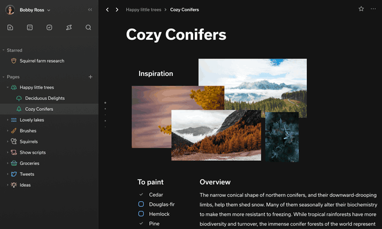Screen dimensions: 382x229
Task: Open the three-dot more options menu
Action: (373, 9)
